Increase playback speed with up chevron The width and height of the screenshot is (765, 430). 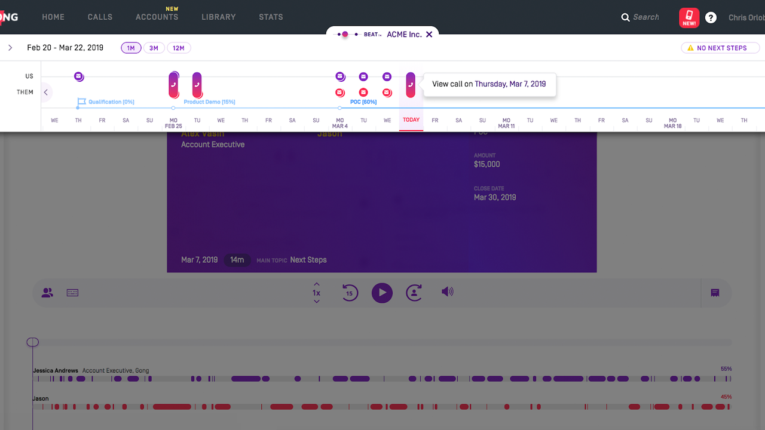317,284
